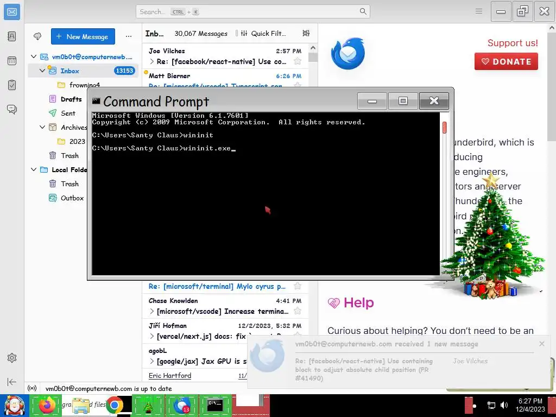
Task: Switch to Thunderbird taskbar icon
Action: coord(182,406)
